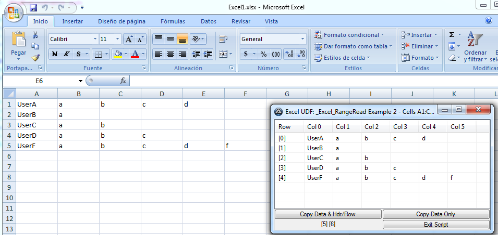Image resolution: width=498 pixels, height=235 pixels.
Task: Open Ordenar y filtrar menu
Action: coord(475,47)
